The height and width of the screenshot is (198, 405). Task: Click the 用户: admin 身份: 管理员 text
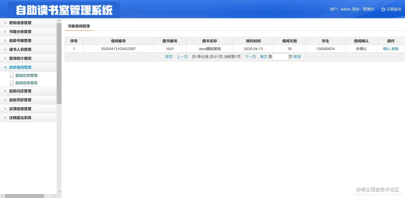[x=352, y=9]
